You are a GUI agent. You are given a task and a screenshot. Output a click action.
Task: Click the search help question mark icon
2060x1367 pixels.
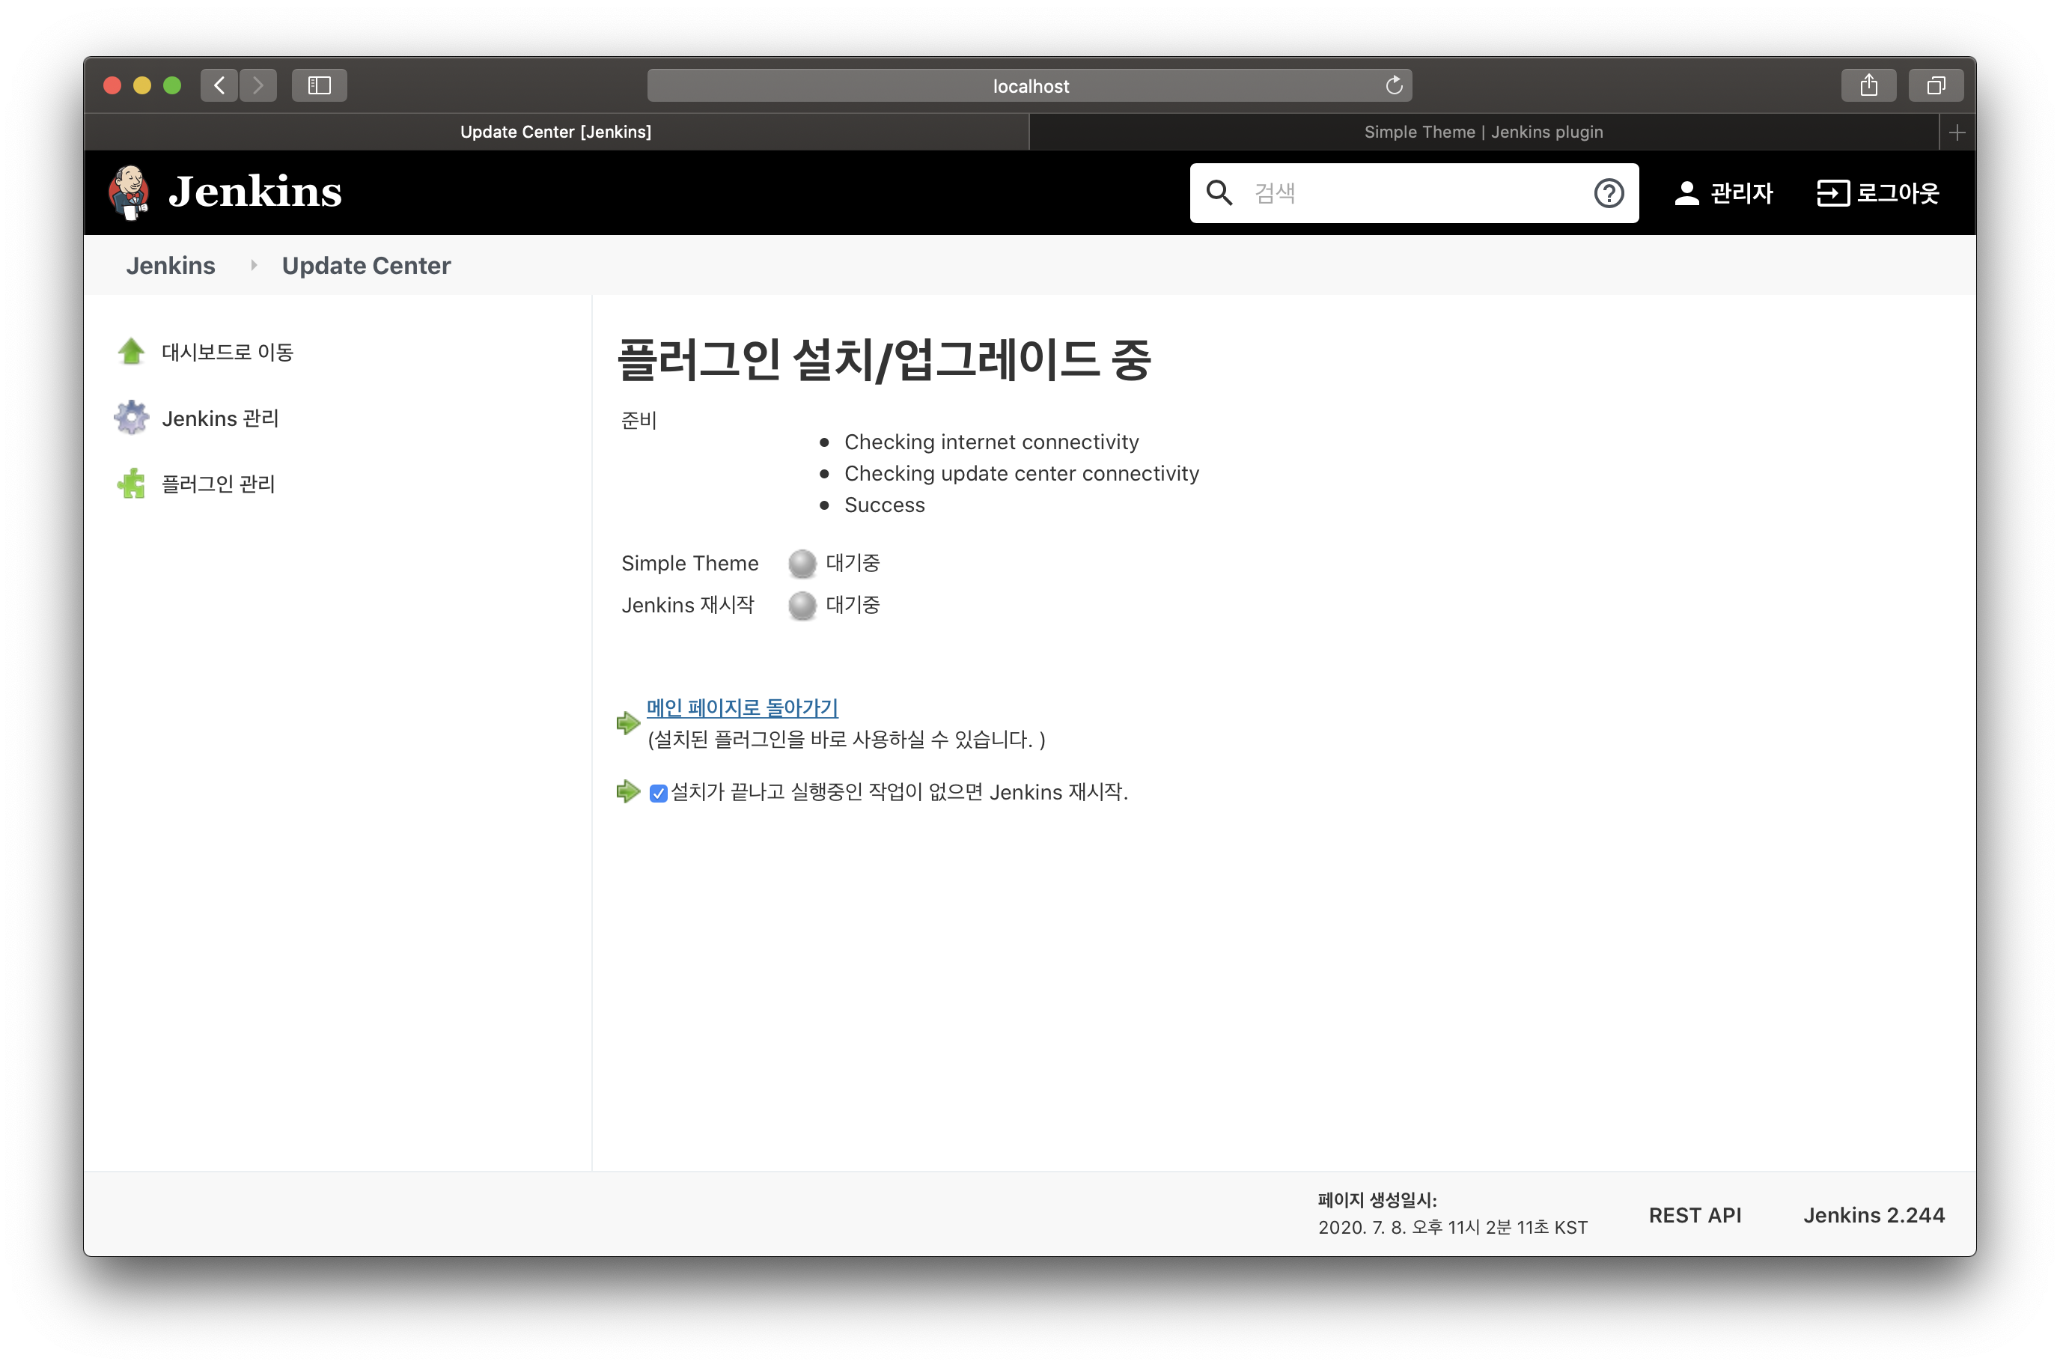click(1609, 192)
